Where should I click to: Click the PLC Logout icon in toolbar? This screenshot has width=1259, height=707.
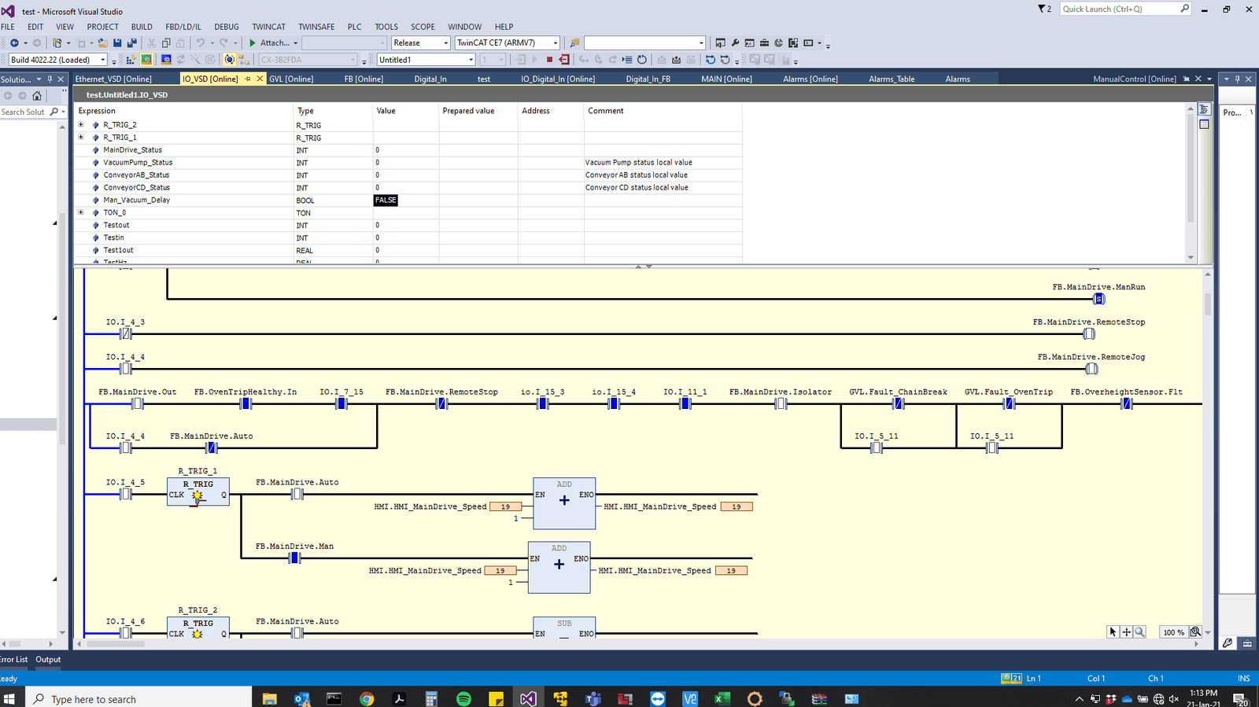coord(564,60)
